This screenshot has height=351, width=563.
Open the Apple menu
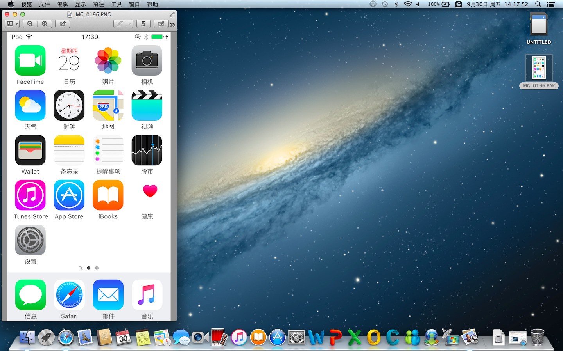coord(11,4)
